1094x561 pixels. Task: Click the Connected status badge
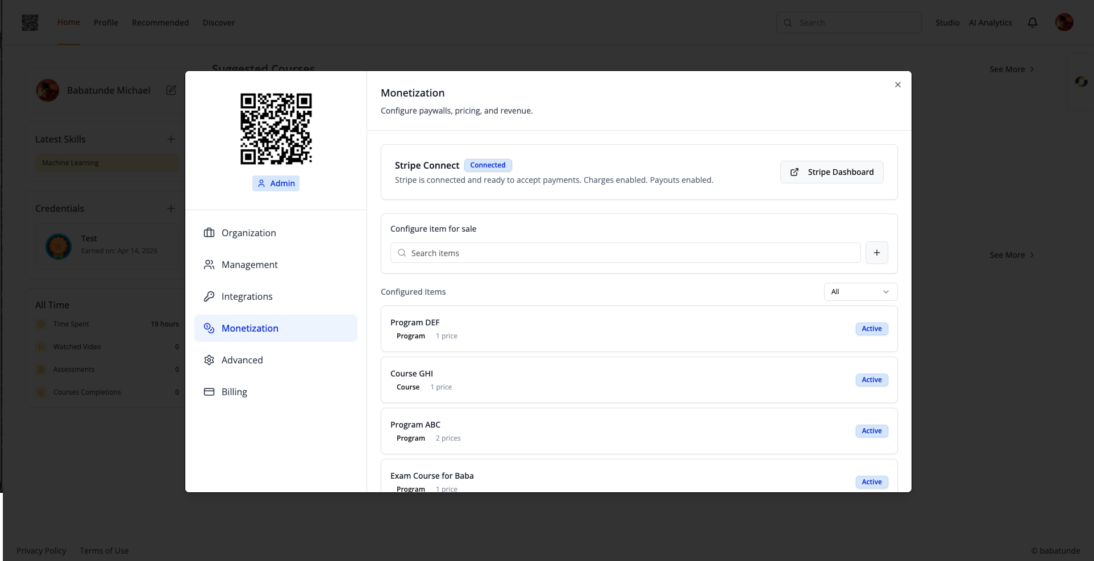(x=488, y=165)
